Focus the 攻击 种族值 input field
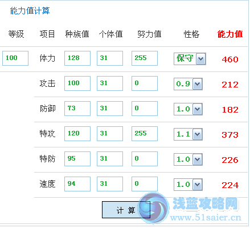 pos(77,83)
